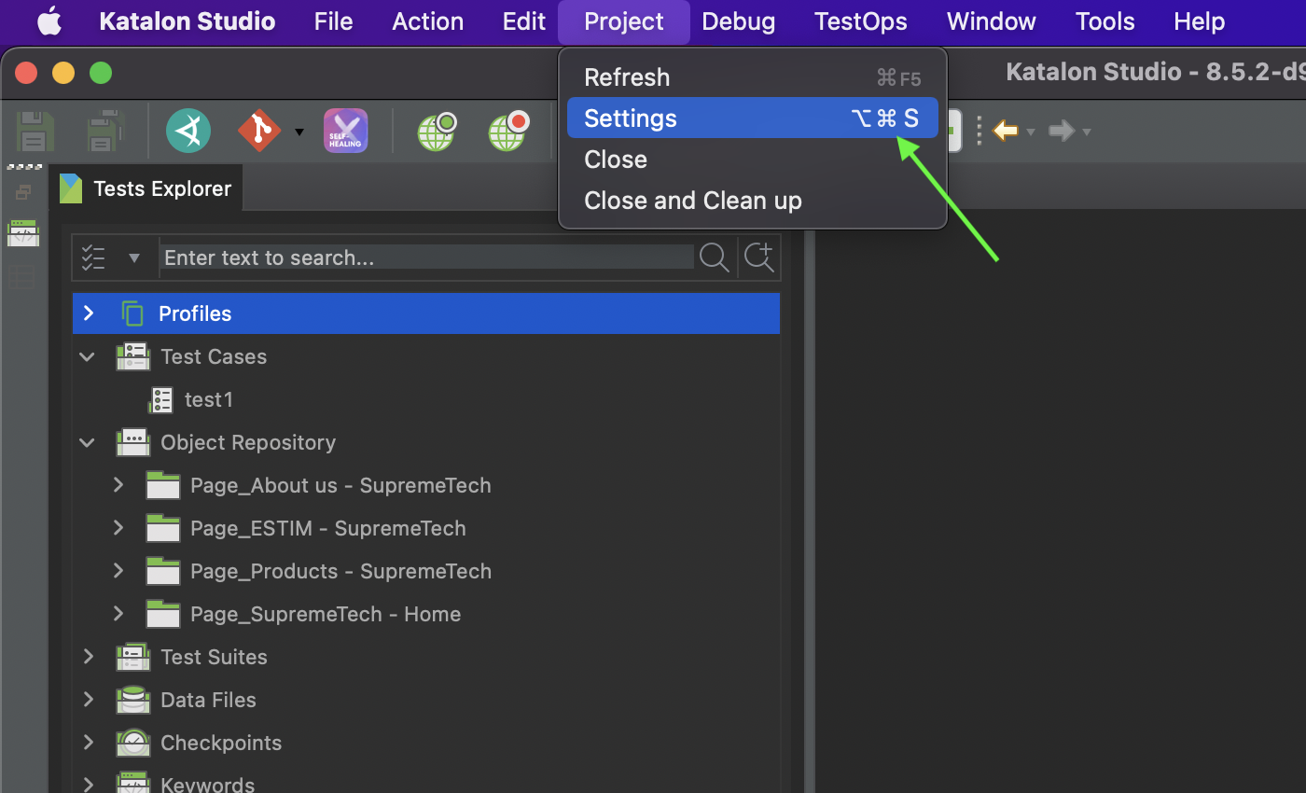Screen dimensions: 1306x793
Task: Click the forward navigation gray arrow
Action: (1062, 131)
